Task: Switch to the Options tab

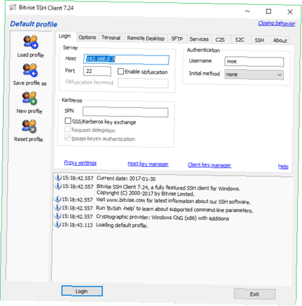Action: [87, 37]
